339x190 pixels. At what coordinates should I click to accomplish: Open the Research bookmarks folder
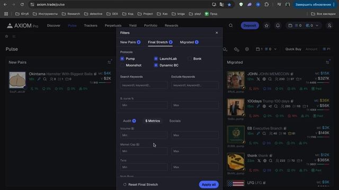pos(71,14)
